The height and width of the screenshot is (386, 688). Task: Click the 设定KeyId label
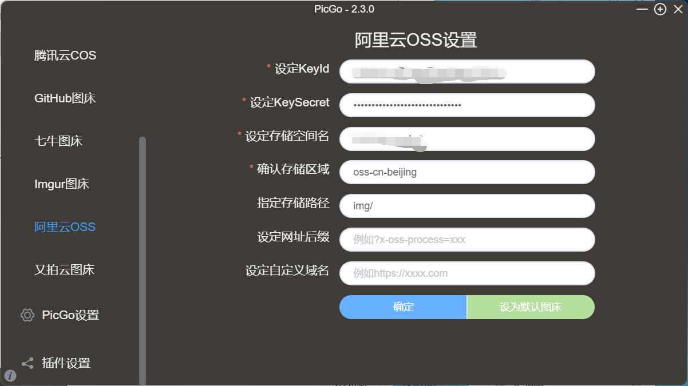[x=302, y=69]
